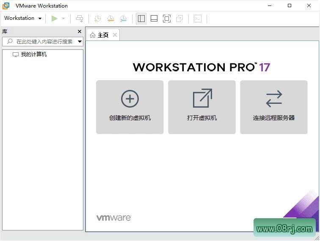Open the search filter dropdown arrow

click(x=80, y=41)
